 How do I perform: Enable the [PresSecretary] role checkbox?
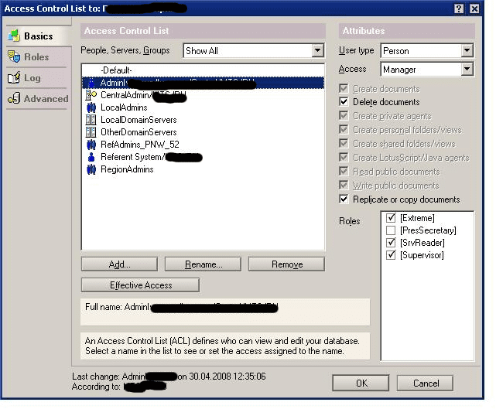tap(391, 230)
